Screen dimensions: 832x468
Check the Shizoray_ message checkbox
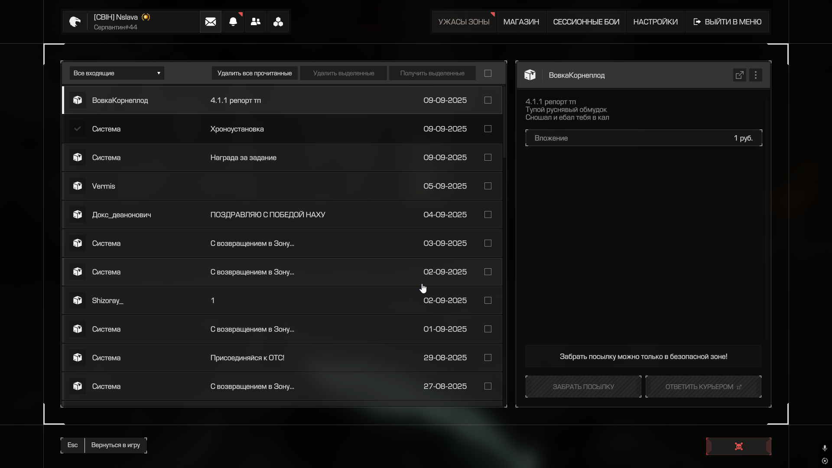click(488, 300)
